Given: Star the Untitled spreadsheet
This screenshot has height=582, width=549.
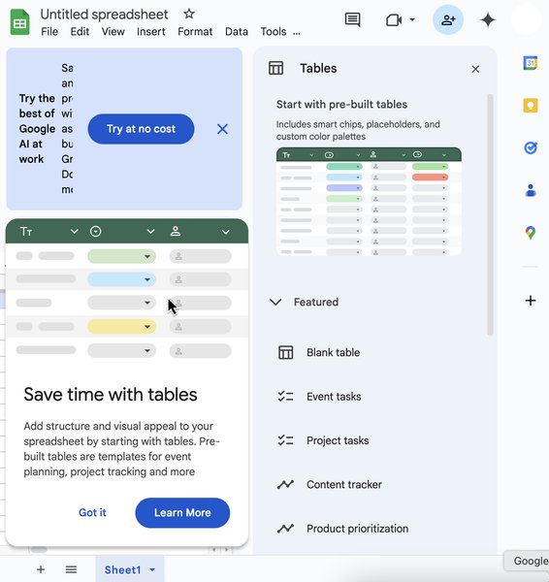Looking at the screenshot, I should (189, 15).
